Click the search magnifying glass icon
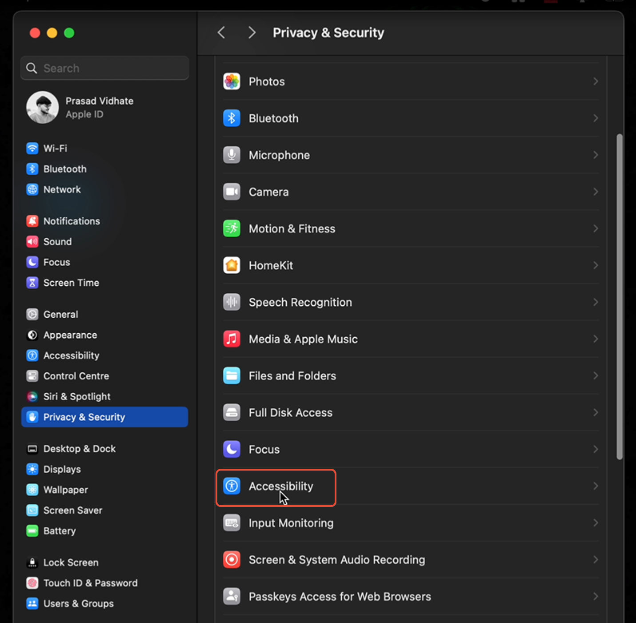The width and height of the screenshot is (636, 623). pyautogui.click(x=32, y=68)
